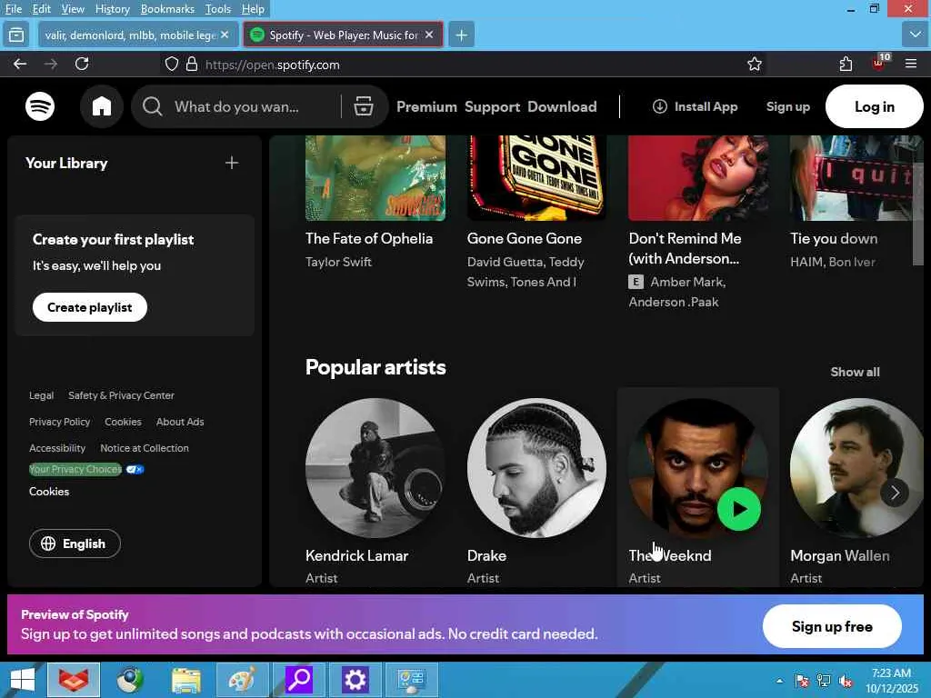This screenshot has height=698, width=931.
Task: Click Install App button
Action: pyautogui.click(x=696, y=107)
